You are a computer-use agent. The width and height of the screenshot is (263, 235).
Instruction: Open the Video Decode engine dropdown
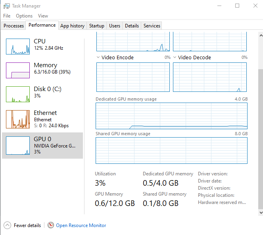(x=175, y=57)
